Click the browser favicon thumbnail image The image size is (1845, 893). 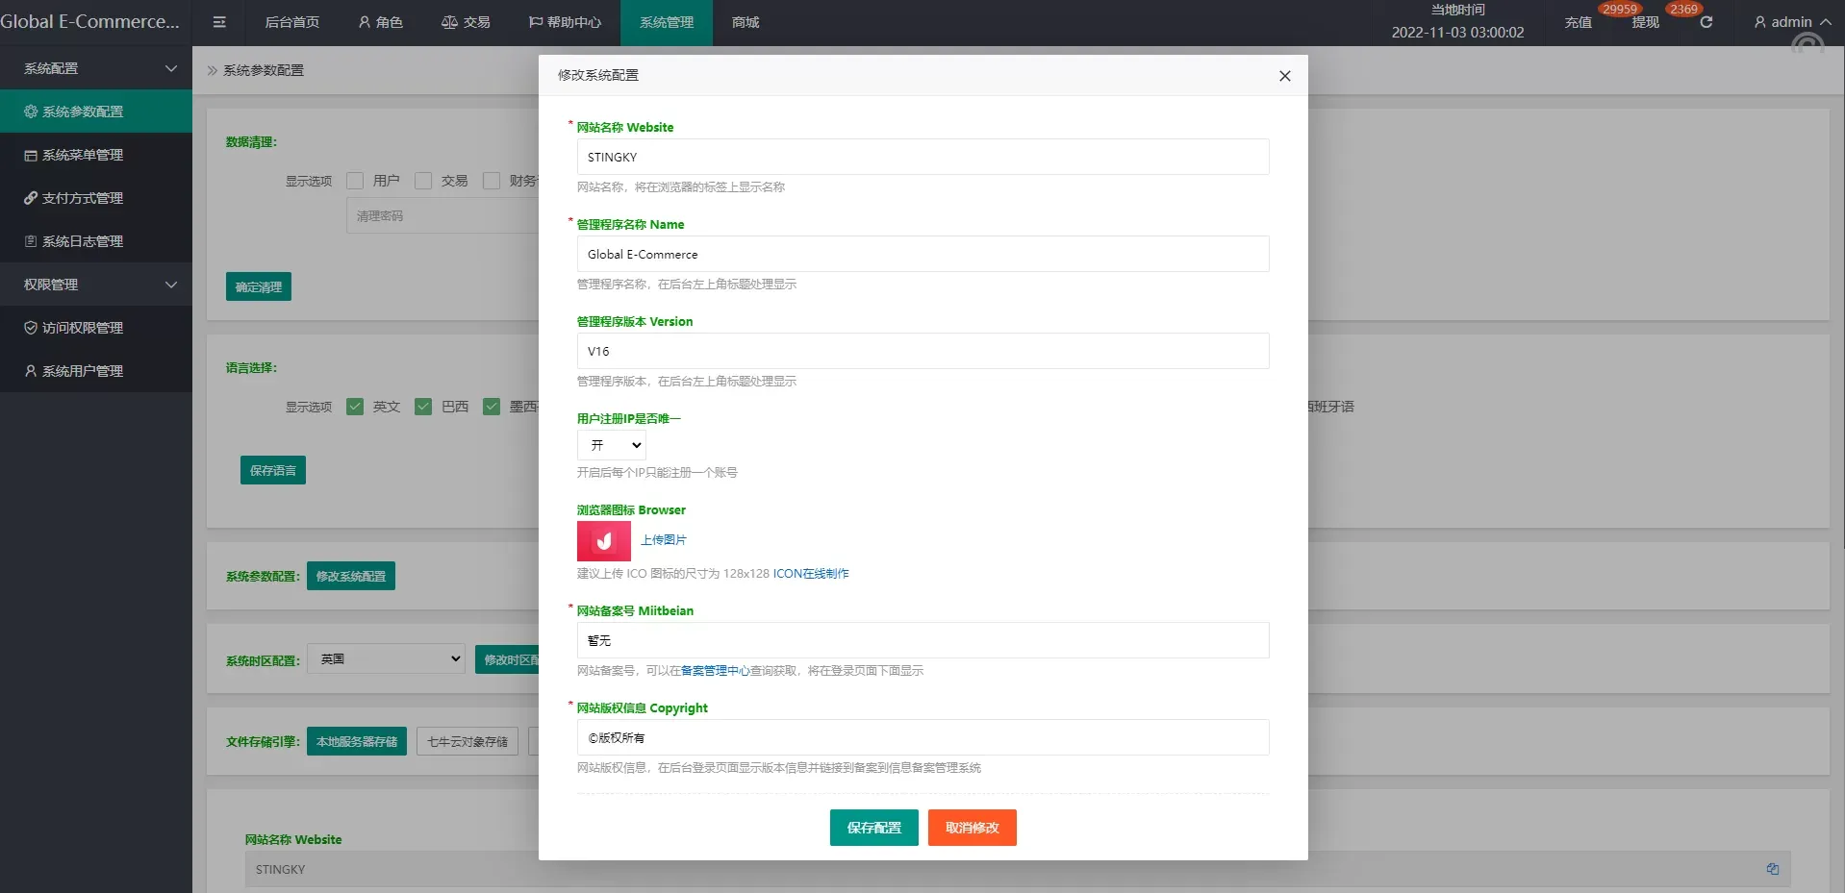[x=603, y=541]
